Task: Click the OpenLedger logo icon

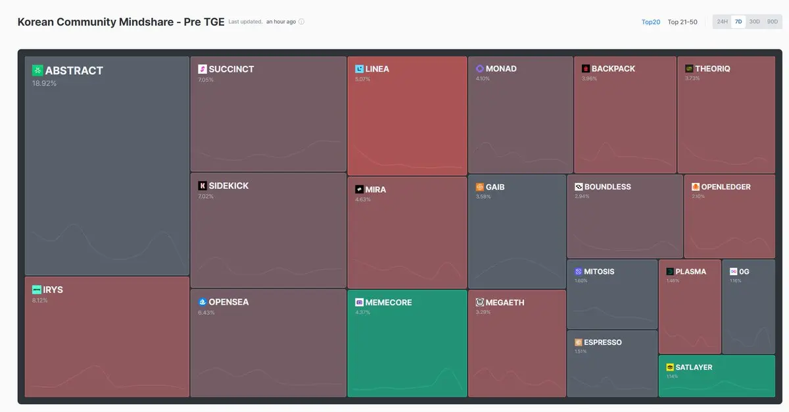Action: pyautogui.click(x=695, y=187)
